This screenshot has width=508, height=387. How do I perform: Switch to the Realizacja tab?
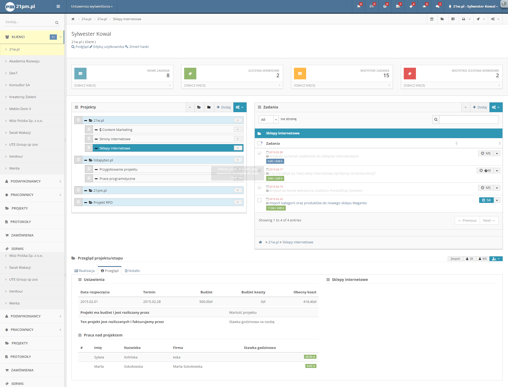(84, 271)
